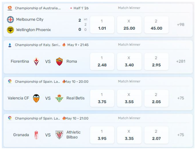Click the Granada club badge
Viewport: 196px width, 150px height.
click(x=36, y=135)
